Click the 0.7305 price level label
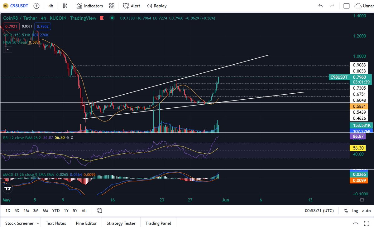The image size is (374, 227). (359, 88)
